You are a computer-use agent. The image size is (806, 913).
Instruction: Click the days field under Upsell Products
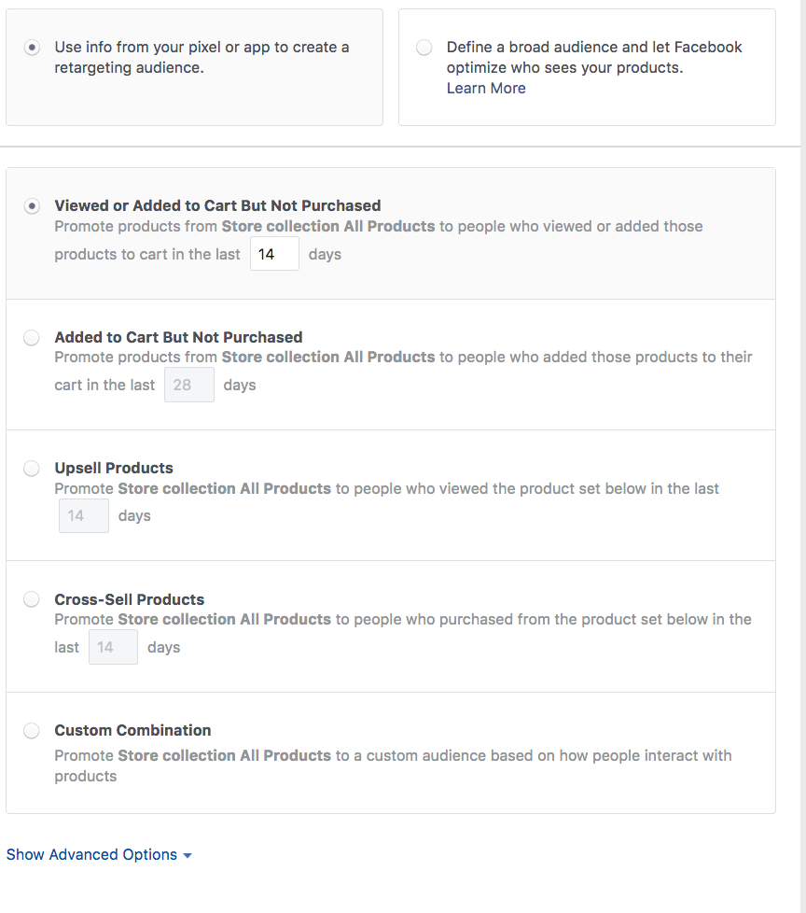[84, 516]
